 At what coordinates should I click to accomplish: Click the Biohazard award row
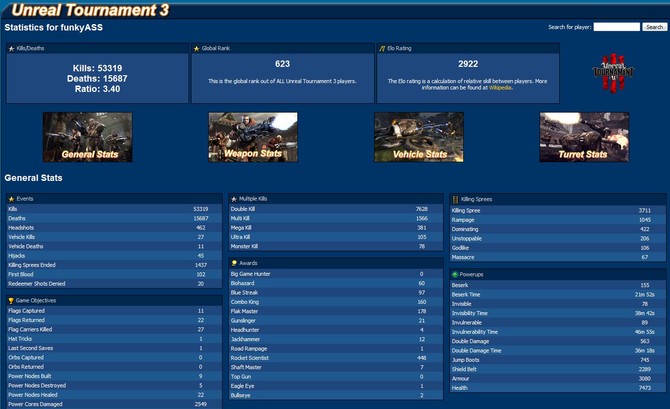tap(336, 283)
